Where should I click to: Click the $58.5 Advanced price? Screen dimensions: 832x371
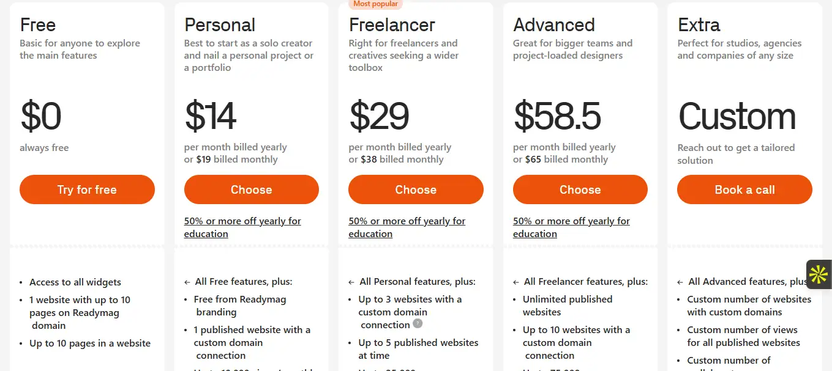(557, 116)
